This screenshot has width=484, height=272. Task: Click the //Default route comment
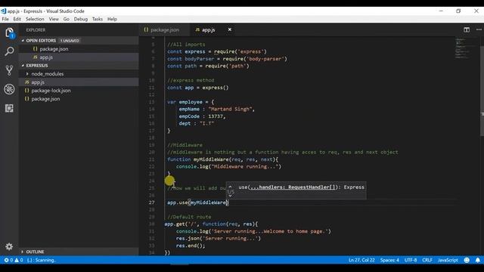[x=189, y=217]
